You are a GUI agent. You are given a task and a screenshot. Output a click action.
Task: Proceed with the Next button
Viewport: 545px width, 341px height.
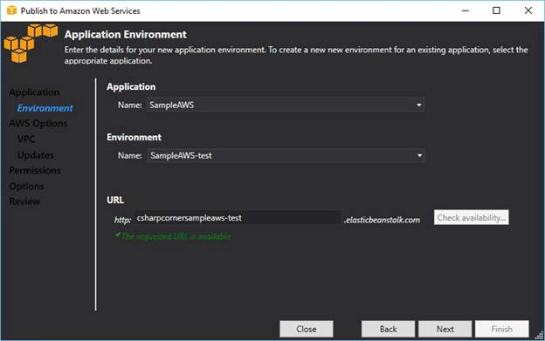pyautogui.click(x=445, y=329)
